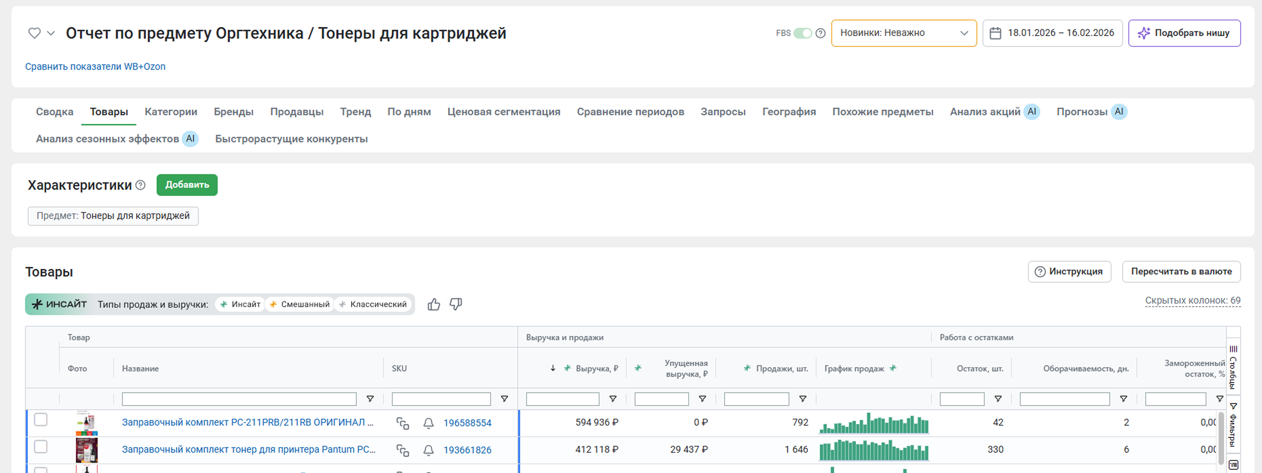Toggle the FBS switch
This screenshot has width=1262, height=473.
(803, 33)
